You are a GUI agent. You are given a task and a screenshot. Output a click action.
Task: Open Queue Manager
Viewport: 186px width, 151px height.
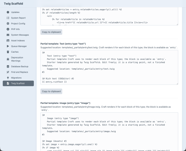coord(18,46)
